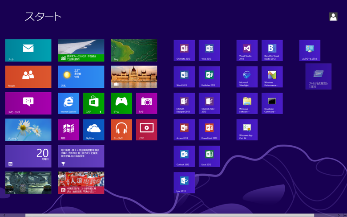Open Visual Studio 2012 tile
This screenshot has width=347, height=217.
pos(247,50)
